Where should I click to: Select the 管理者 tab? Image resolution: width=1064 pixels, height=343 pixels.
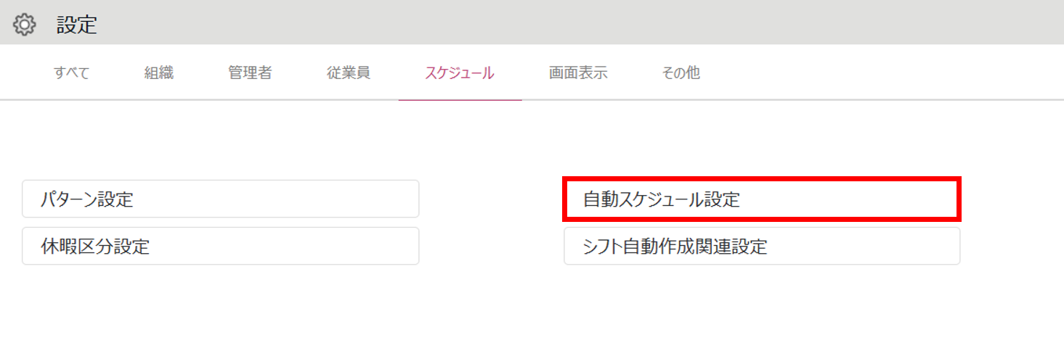coord(250,73)
